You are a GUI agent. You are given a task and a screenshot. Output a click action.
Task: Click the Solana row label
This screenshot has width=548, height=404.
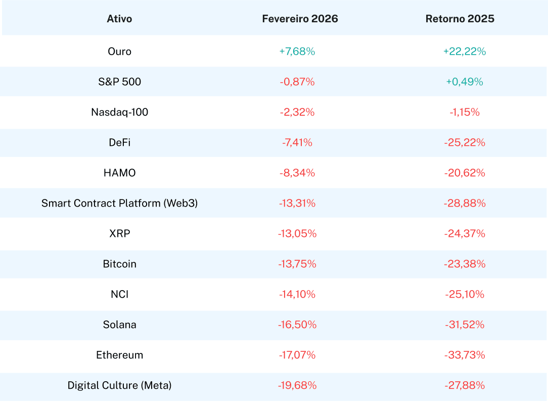[119, 325]
